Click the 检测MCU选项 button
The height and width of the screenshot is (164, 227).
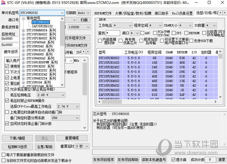(x=17, y=147)
